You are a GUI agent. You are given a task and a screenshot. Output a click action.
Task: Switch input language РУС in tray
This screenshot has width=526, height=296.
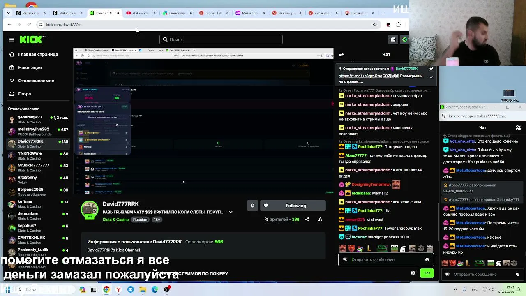coord(475,289)
